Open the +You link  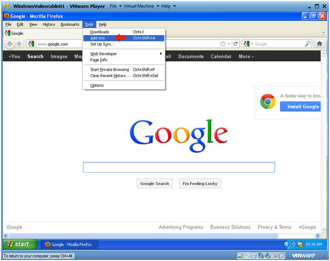(x=14, y=56)
